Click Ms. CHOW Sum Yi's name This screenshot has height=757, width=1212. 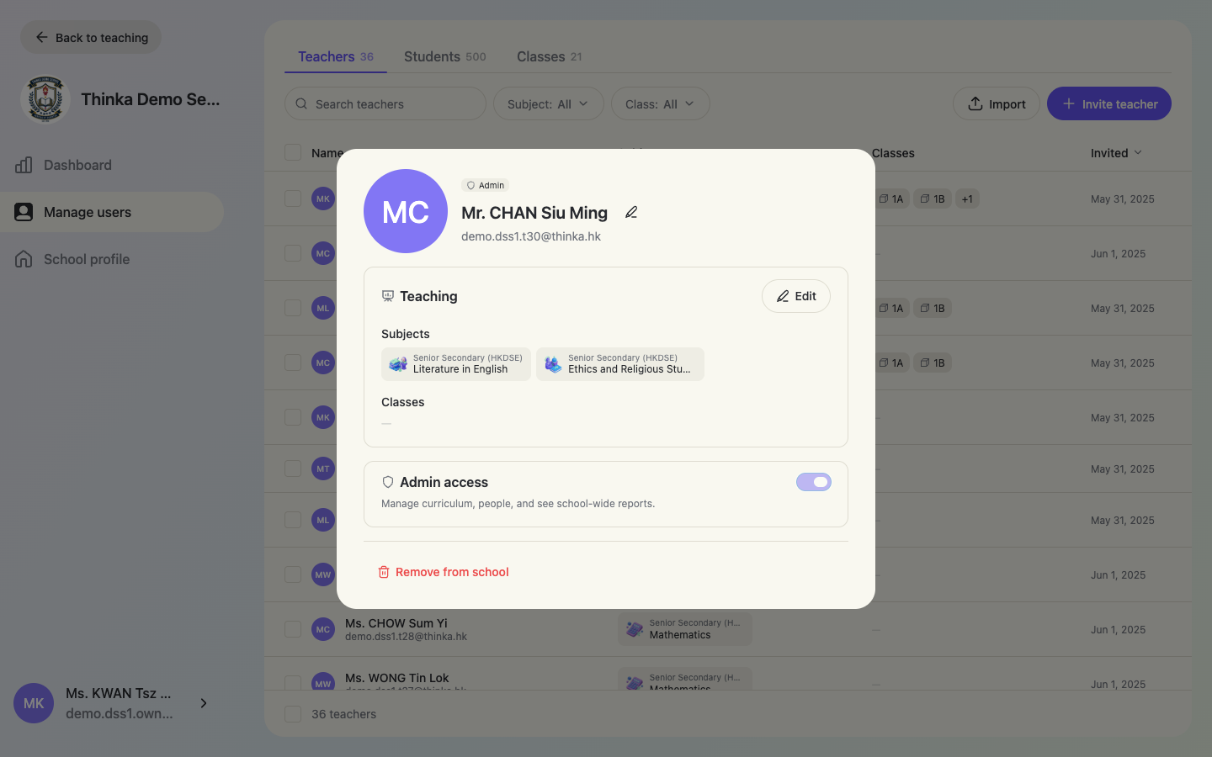[x=396, y=623]
